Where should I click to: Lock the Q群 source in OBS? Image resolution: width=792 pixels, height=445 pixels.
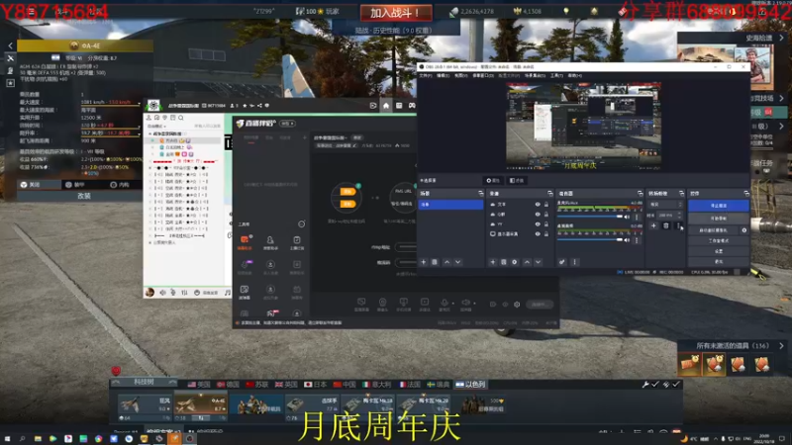546,215
